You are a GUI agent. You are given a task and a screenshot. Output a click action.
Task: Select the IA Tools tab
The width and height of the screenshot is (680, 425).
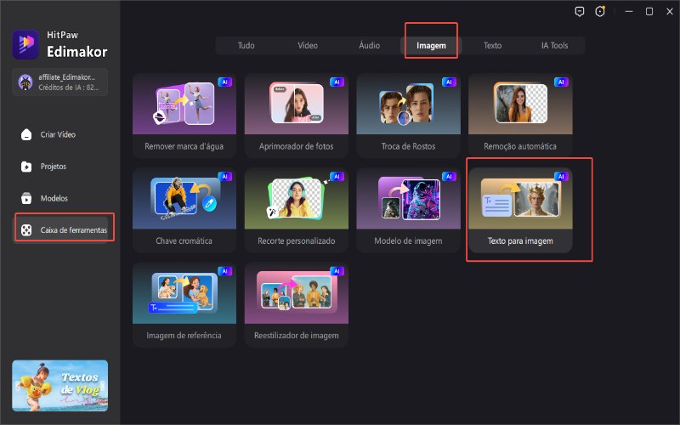(554, 45)
